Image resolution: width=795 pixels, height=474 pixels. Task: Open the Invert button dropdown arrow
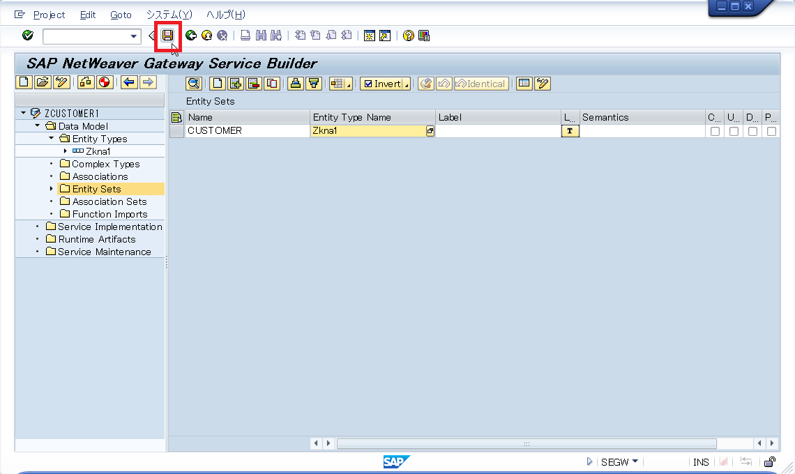tap(407, 86)
